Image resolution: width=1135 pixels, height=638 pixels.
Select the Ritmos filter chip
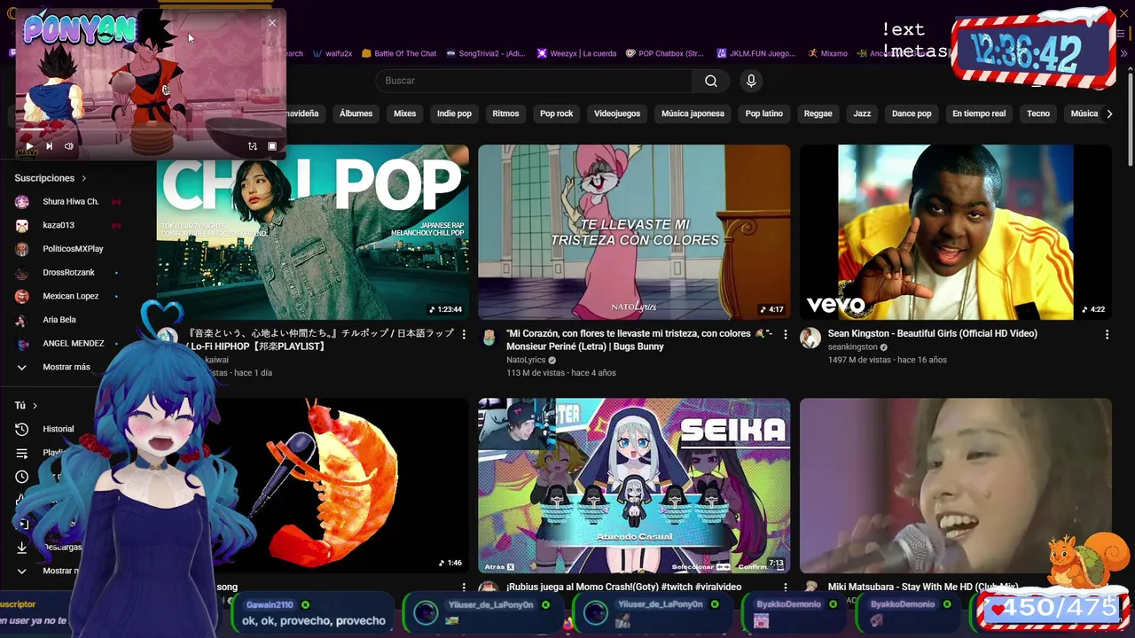505,113
